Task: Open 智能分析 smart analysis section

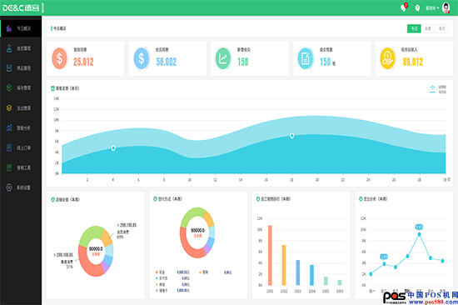Action: [21, 127]
